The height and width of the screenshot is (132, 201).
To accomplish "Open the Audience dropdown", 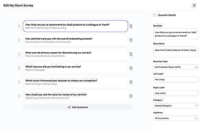I will (x=176, y=118).
